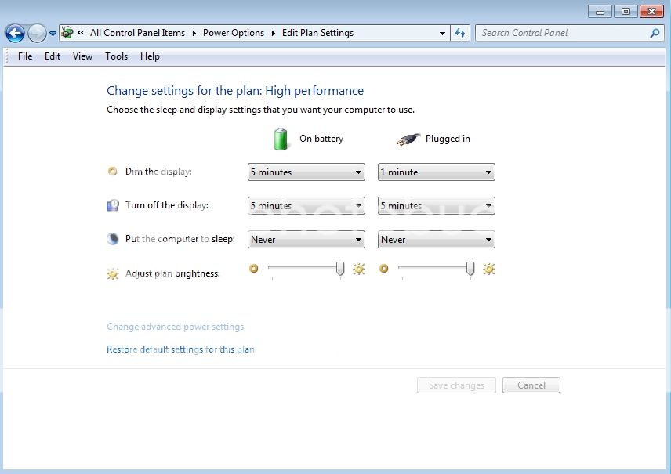Image resolution: width=671 pixels, height=474 pixels.
Task: Click the Plugged in brightness slider handle
Action: pyautogui.click(x=469, y=268)
